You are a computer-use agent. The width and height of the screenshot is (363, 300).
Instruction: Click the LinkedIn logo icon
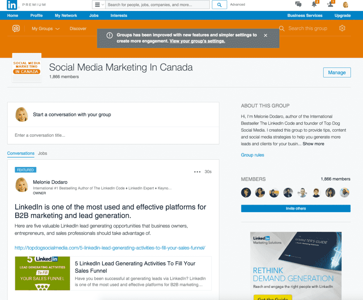point(12,5)
